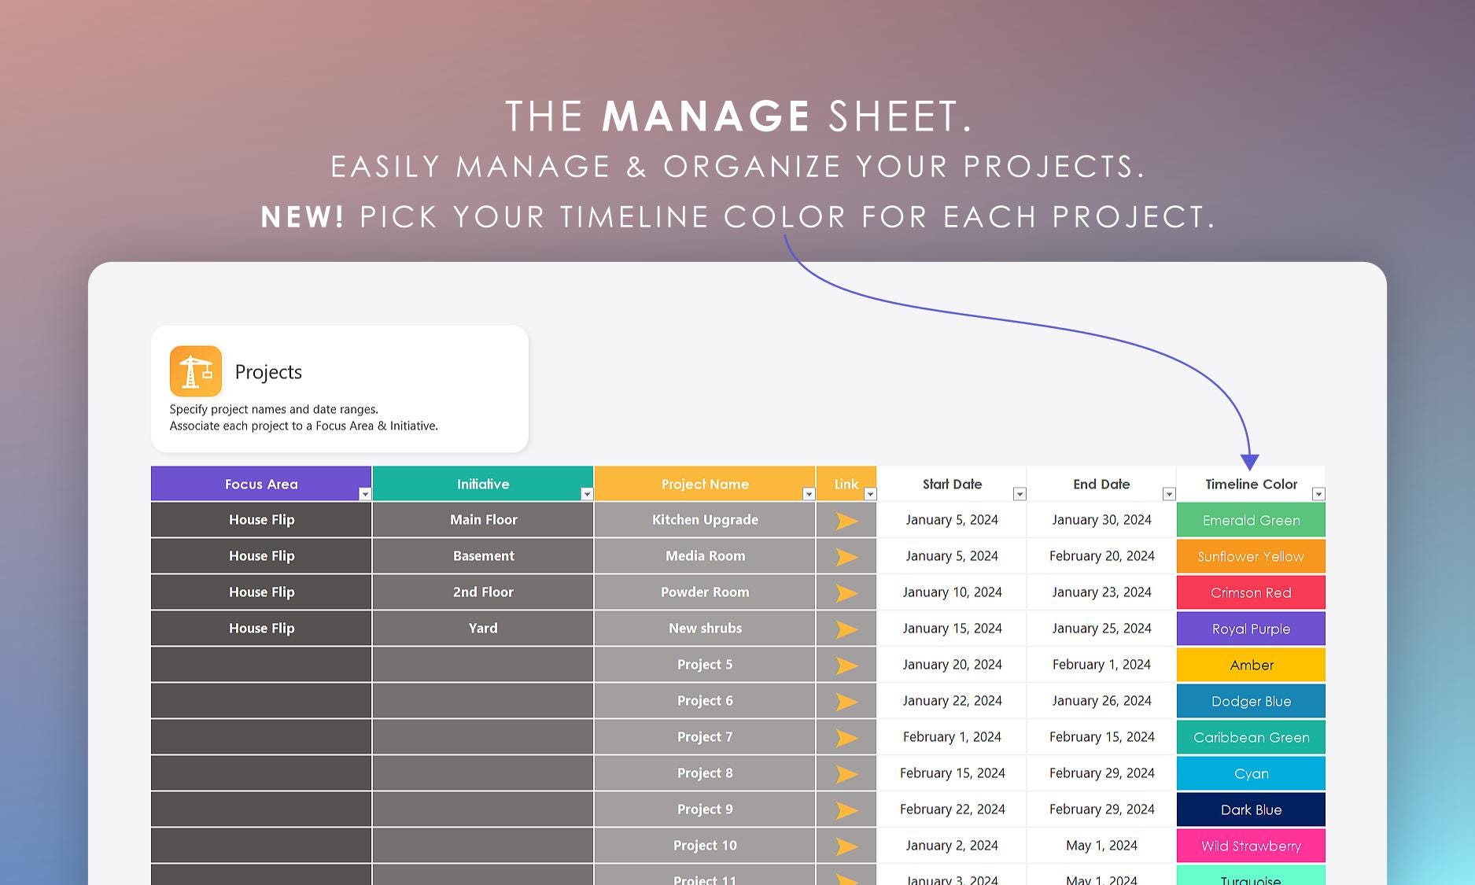Open the Focus Area filter dropdown
1475x885 pixels.
tap(365, 494)
